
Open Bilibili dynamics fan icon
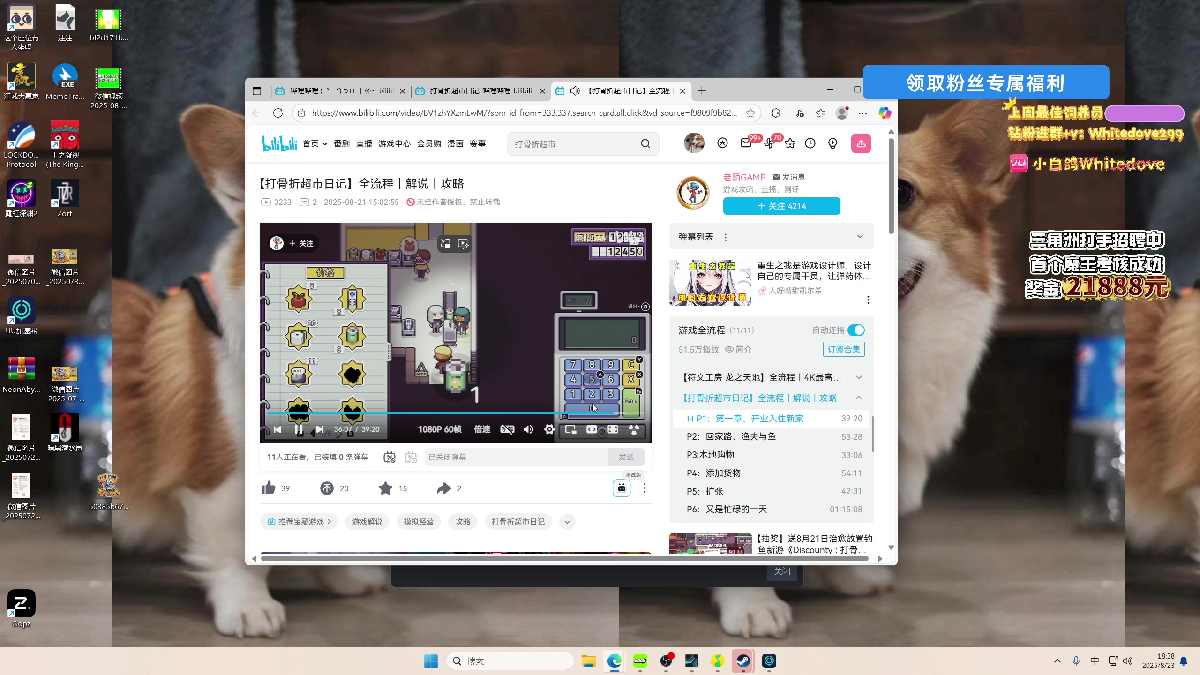tap(769, 143)
